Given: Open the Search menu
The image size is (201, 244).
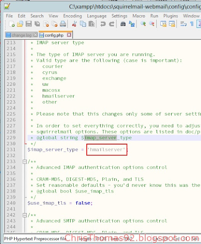Looking at the screenshot, I should click(37, 16).
